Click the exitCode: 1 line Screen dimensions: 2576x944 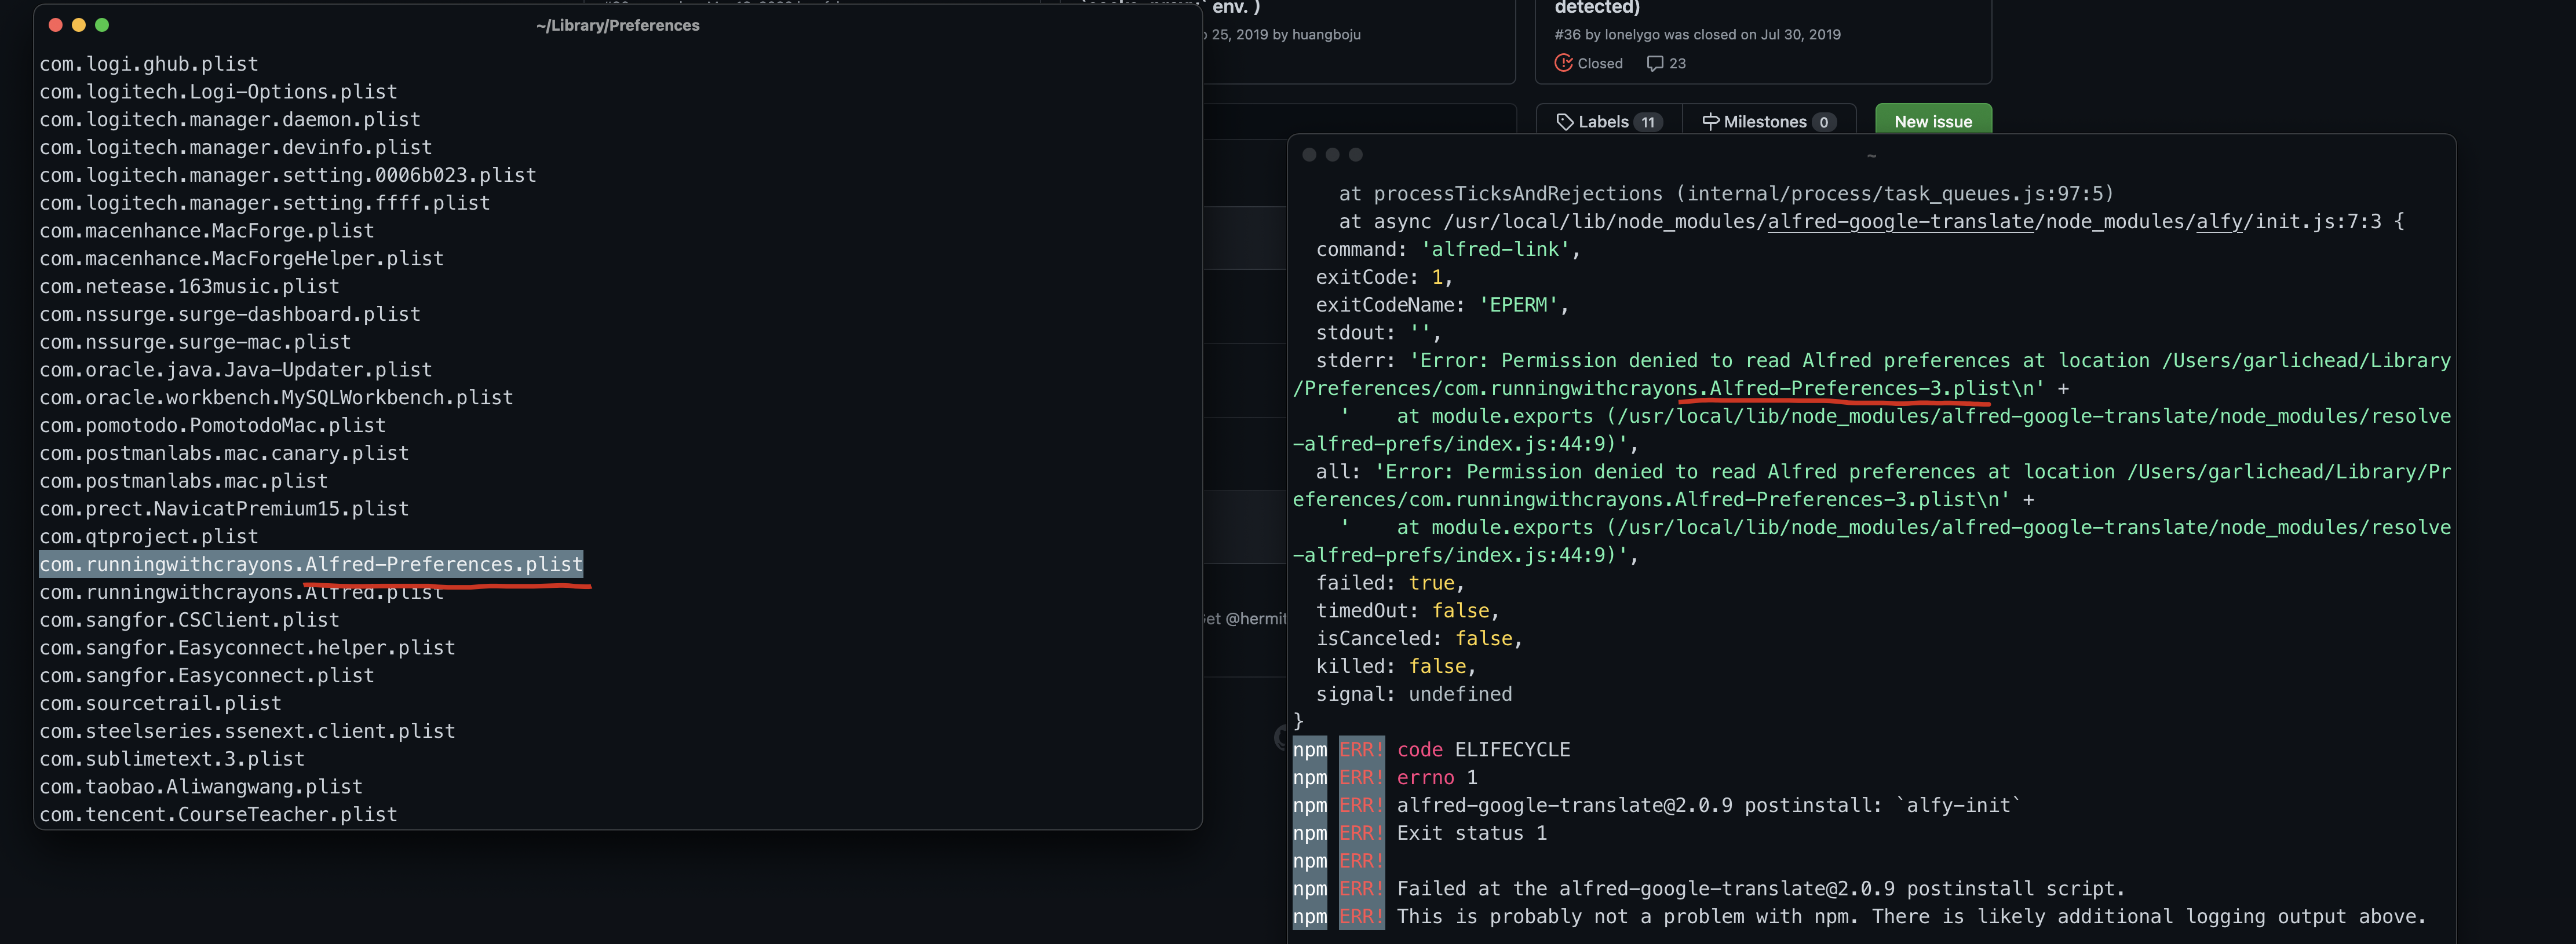(1384, 277)
